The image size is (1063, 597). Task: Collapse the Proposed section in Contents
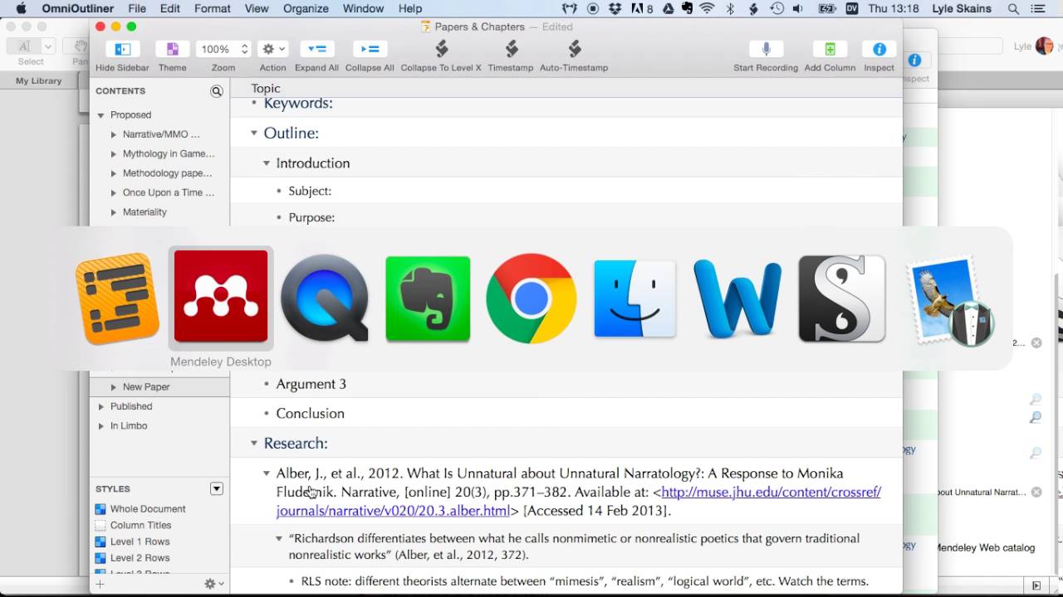(100, 115)
